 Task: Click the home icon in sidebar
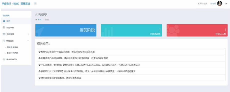pos(4,21)
